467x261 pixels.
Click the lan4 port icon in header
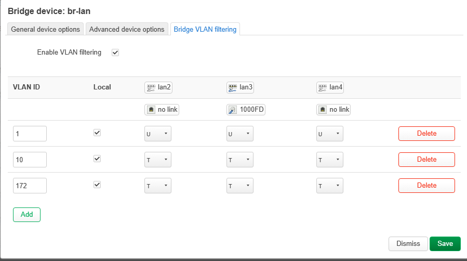tap(323, 87)
